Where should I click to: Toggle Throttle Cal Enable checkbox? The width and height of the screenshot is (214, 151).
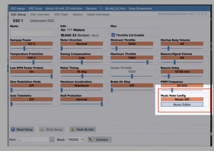coord(113,35)
